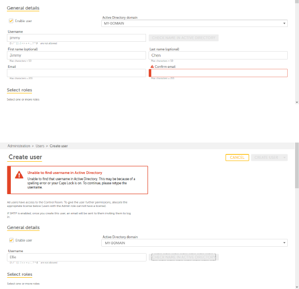Click the red-outlined Confirm email field
The width and height of the screenshot is (299, 289).
(219, 73)
